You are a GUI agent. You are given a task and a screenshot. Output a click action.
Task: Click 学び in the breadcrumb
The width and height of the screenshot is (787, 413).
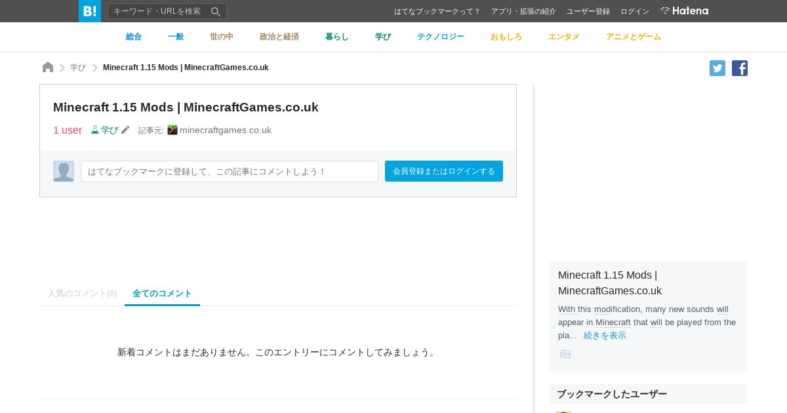pos(78,68)
